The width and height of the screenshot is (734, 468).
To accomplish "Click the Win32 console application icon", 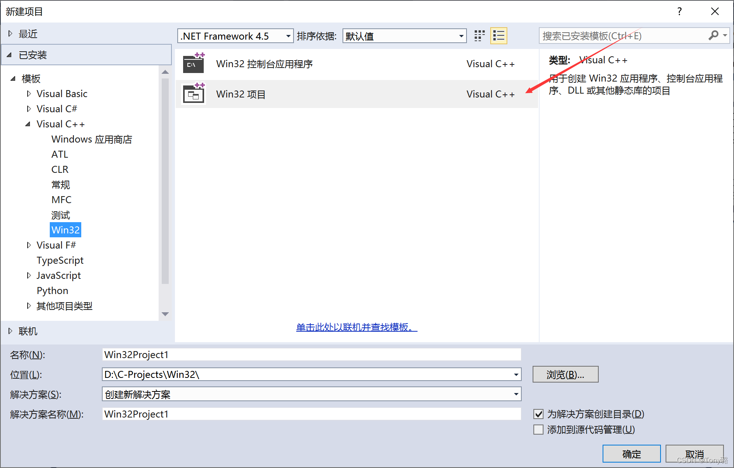I will (194, 63).
